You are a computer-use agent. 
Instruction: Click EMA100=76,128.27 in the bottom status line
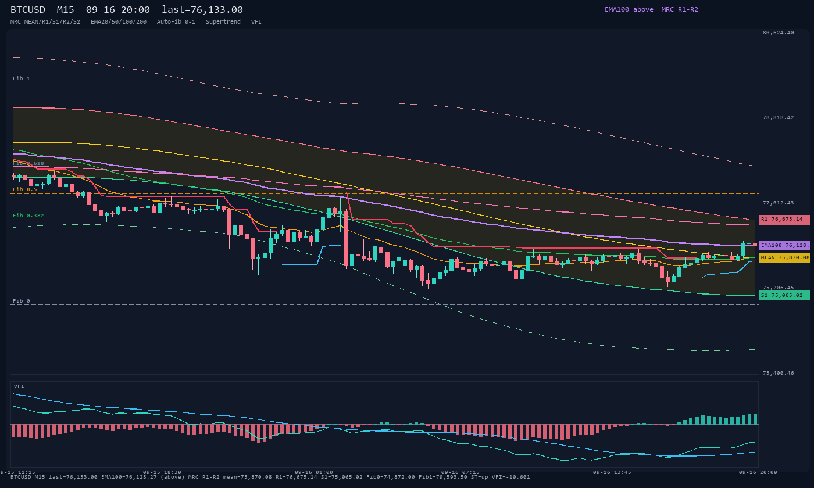(129, 477)
